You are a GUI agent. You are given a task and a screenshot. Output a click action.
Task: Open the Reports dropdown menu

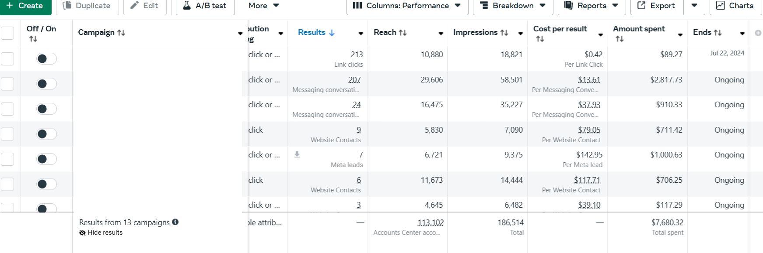coord(591,6)
